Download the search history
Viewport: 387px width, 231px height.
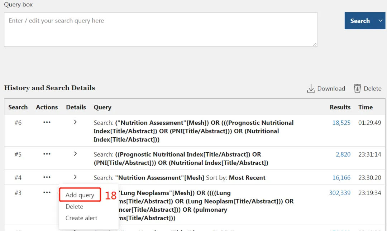click(326, 88)
